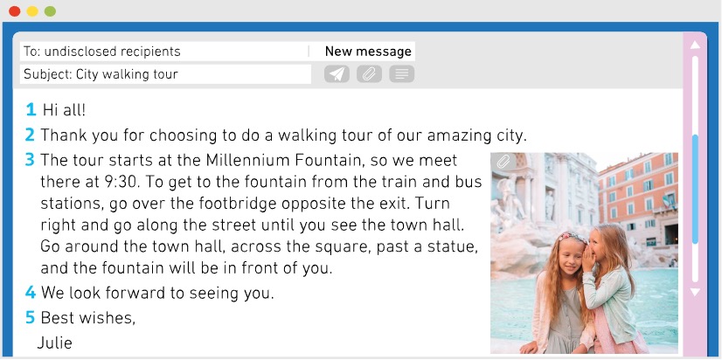Click the "Best wishes," closing line
Screen dimensions: 722x360
[88, 318]
